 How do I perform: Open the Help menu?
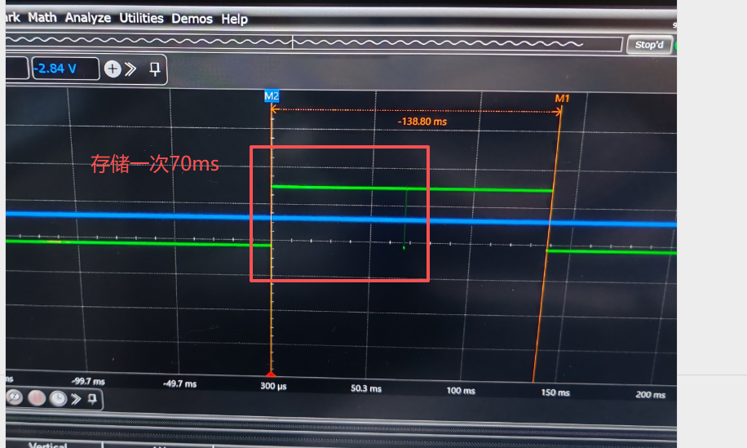[x=234, y=19]
